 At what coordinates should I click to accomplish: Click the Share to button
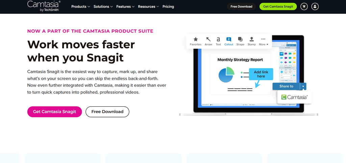(x=286, y=86)
